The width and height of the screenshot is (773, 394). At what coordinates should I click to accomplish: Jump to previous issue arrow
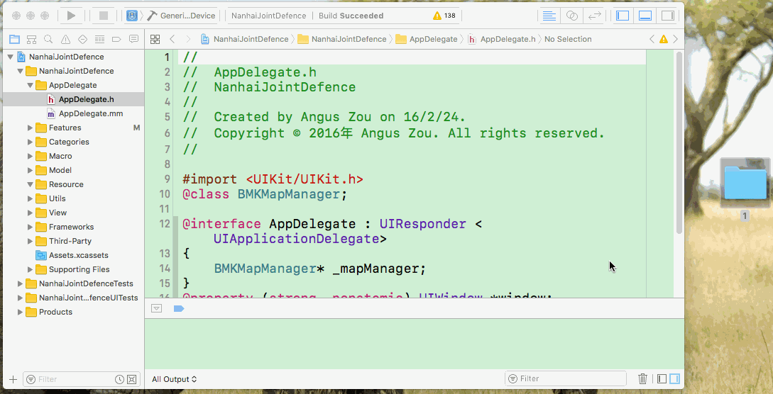point(652,39)
